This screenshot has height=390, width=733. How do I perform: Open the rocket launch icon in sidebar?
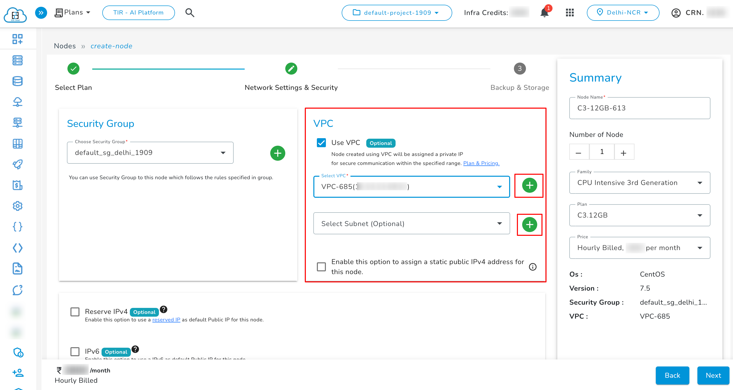pyautogui.click(x=17, y=164)
